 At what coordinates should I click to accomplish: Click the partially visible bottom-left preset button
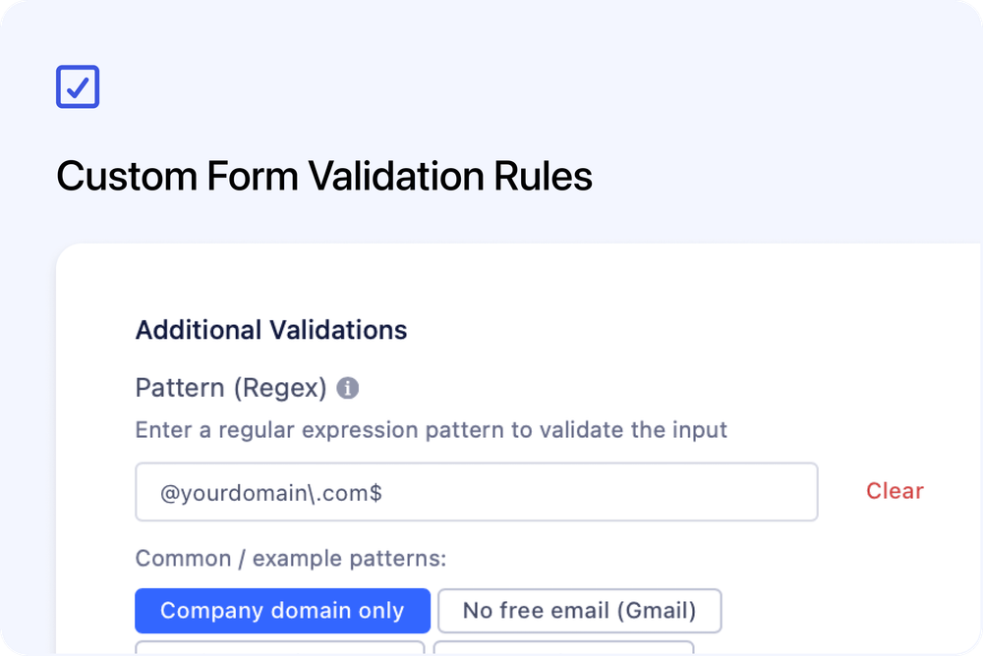pyautogui.click(x=282, y=650)
